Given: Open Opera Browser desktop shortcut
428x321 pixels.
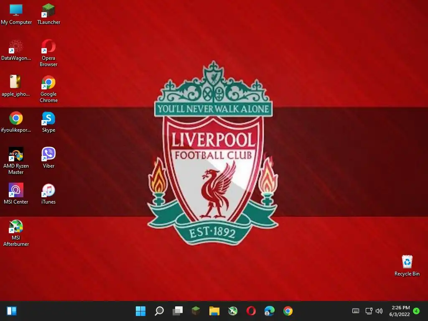Looking at the screenshot, I should [x=48, y=53].
